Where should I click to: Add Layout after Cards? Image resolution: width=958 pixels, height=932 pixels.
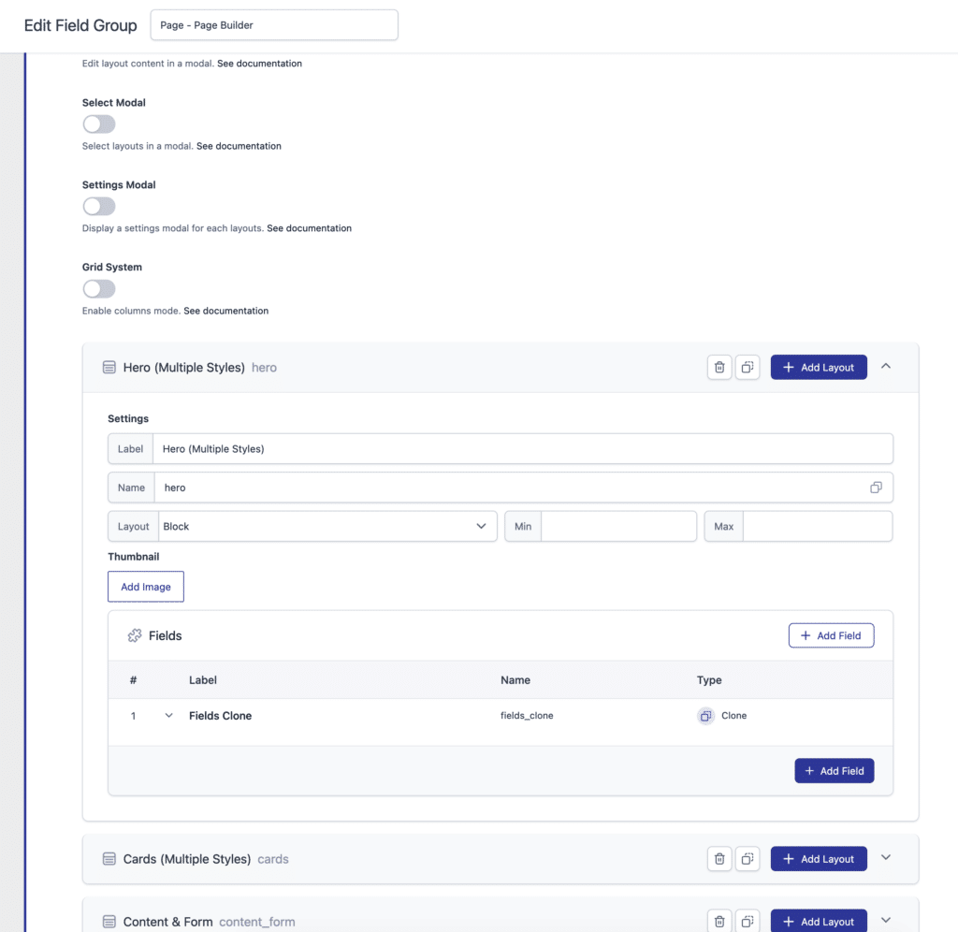818,859
